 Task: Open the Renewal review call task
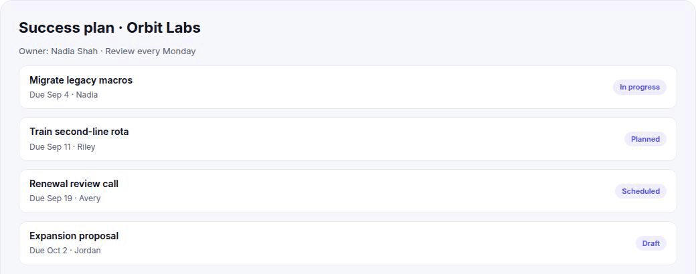(74, 184)
